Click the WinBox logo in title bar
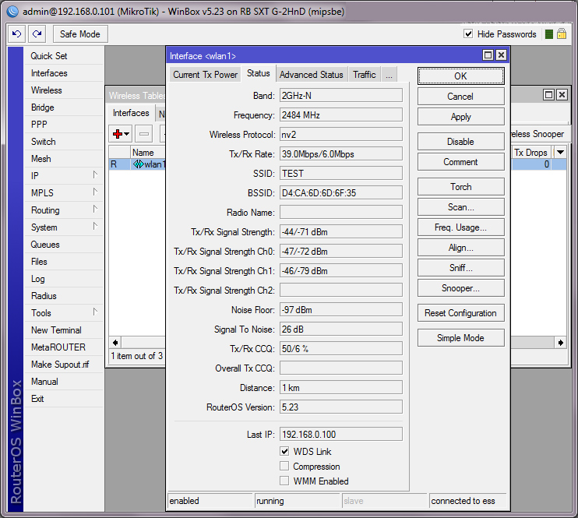 12,12
